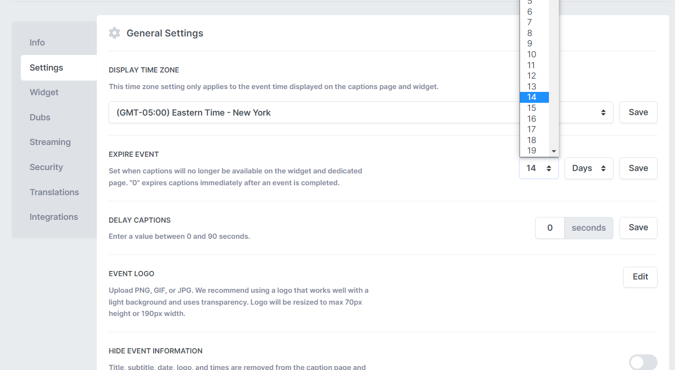Choose 8 in the open dropdown list
The height and width of the screenshot is (370, 675).
click(x=534, y=33)
